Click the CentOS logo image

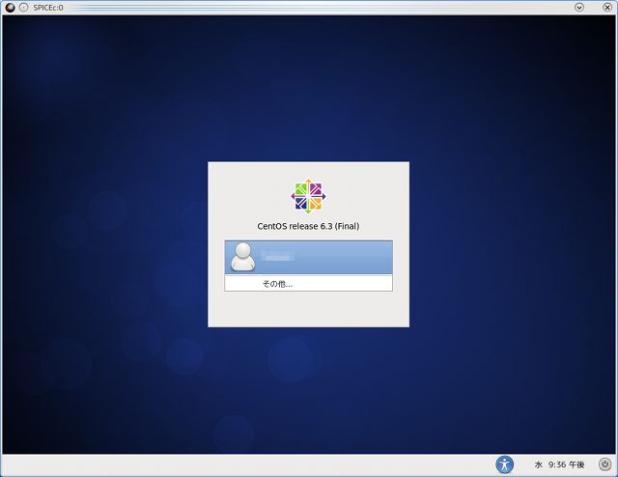pyautogui.click(x=308, y=196)
